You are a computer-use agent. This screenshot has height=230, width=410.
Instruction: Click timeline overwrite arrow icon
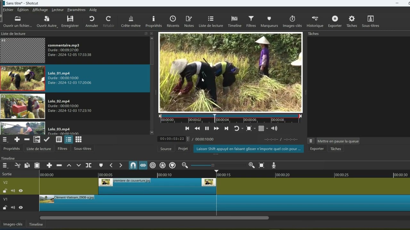click(78, 165)
